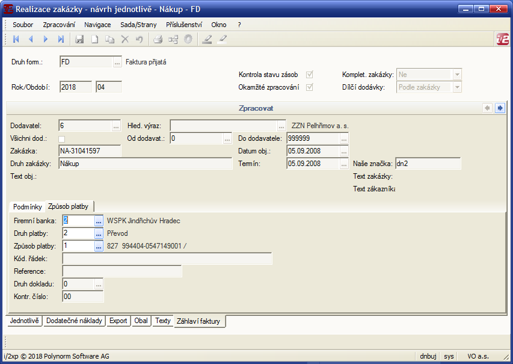
Task: Click right arrow in Zpracovat bar
Action: 500,108
